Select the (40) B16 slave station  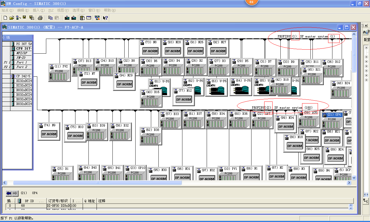[x=151, y=98]
